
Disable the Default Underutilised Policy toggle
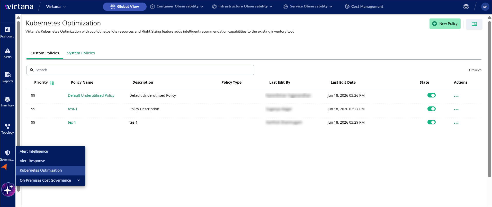coord(432,95)
